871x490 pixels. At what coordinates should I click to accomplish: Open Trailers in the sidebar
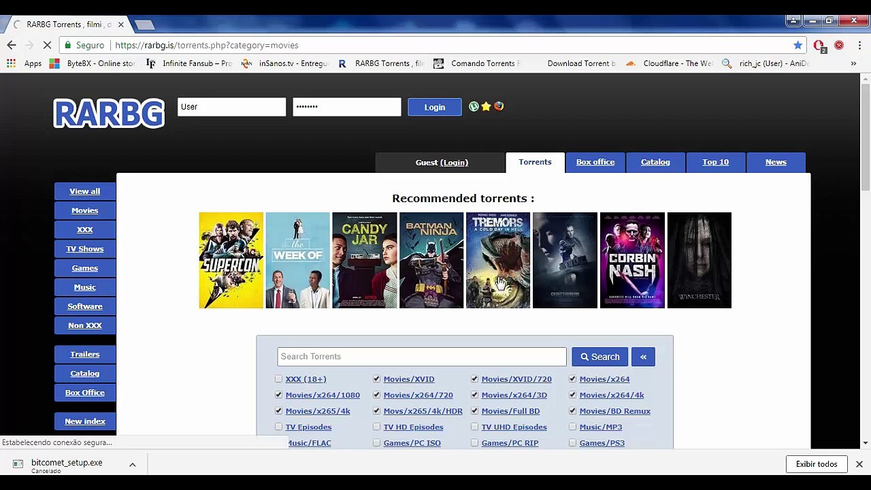coord(85,355)
